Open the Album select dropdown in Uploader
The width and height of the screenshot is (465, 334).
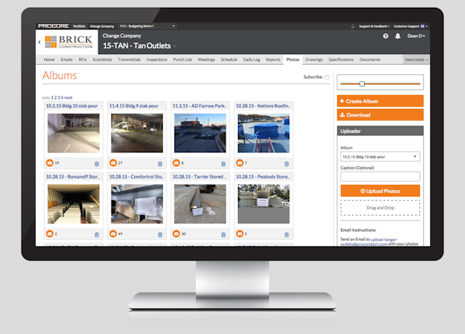click(x=381, y=157)
